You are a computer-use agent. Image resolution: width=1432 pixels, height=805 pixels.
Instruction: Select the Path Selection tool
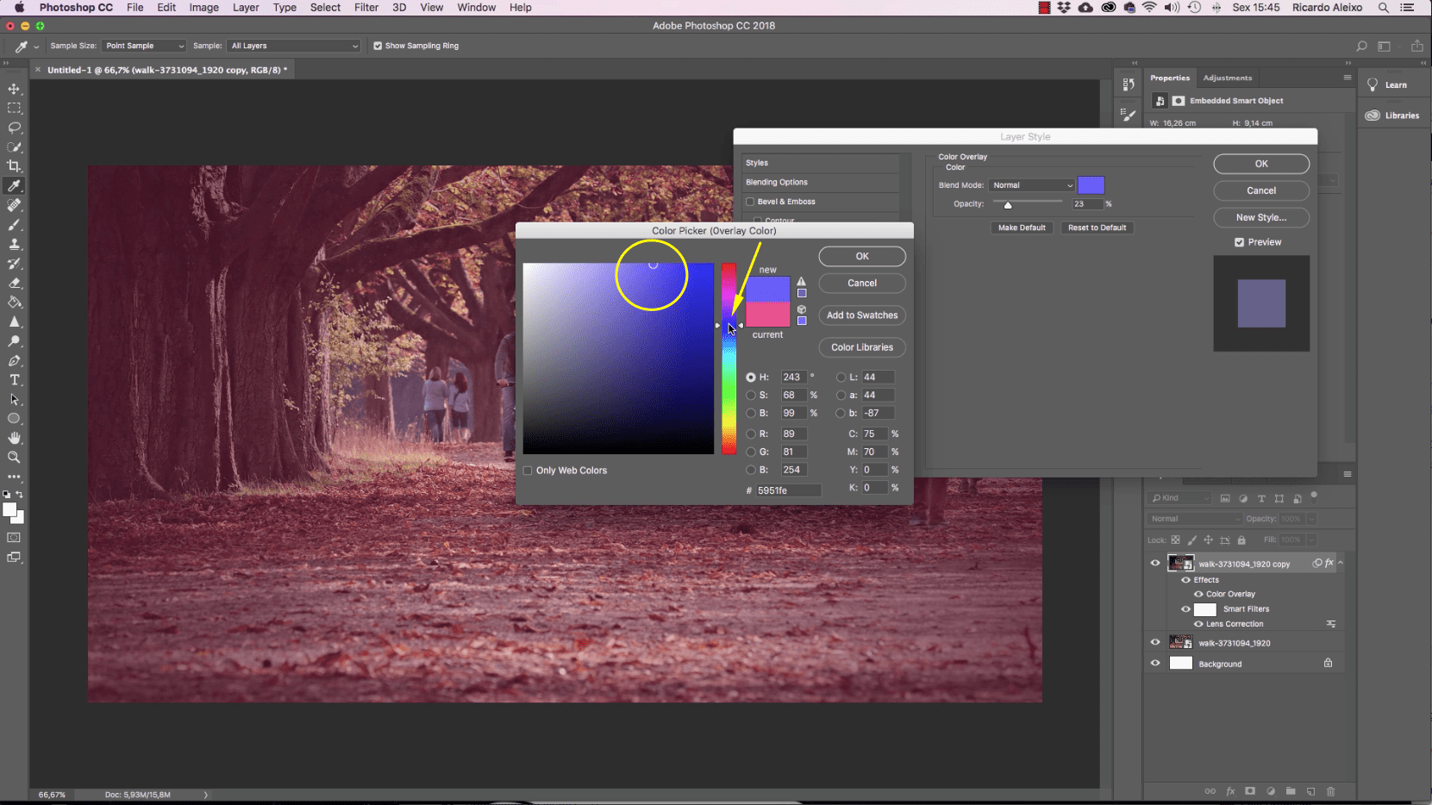pos(14,399)
